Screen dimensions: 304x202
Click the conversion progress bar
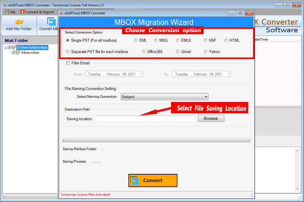point(156,140)
